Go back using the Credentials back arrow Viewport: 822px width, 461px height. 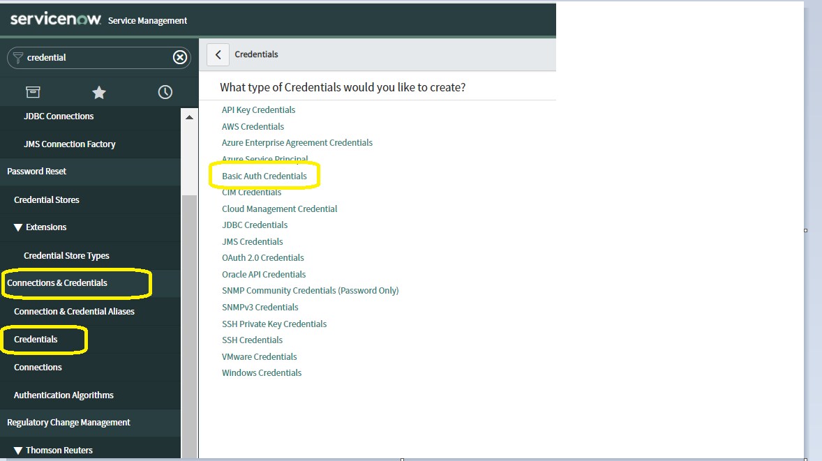click(x=218, y=54)
